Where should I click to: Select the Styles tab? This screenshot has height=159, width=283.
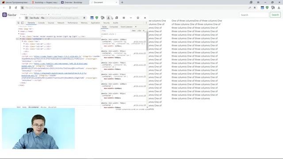pyautogui.click(x=104, y=26)
